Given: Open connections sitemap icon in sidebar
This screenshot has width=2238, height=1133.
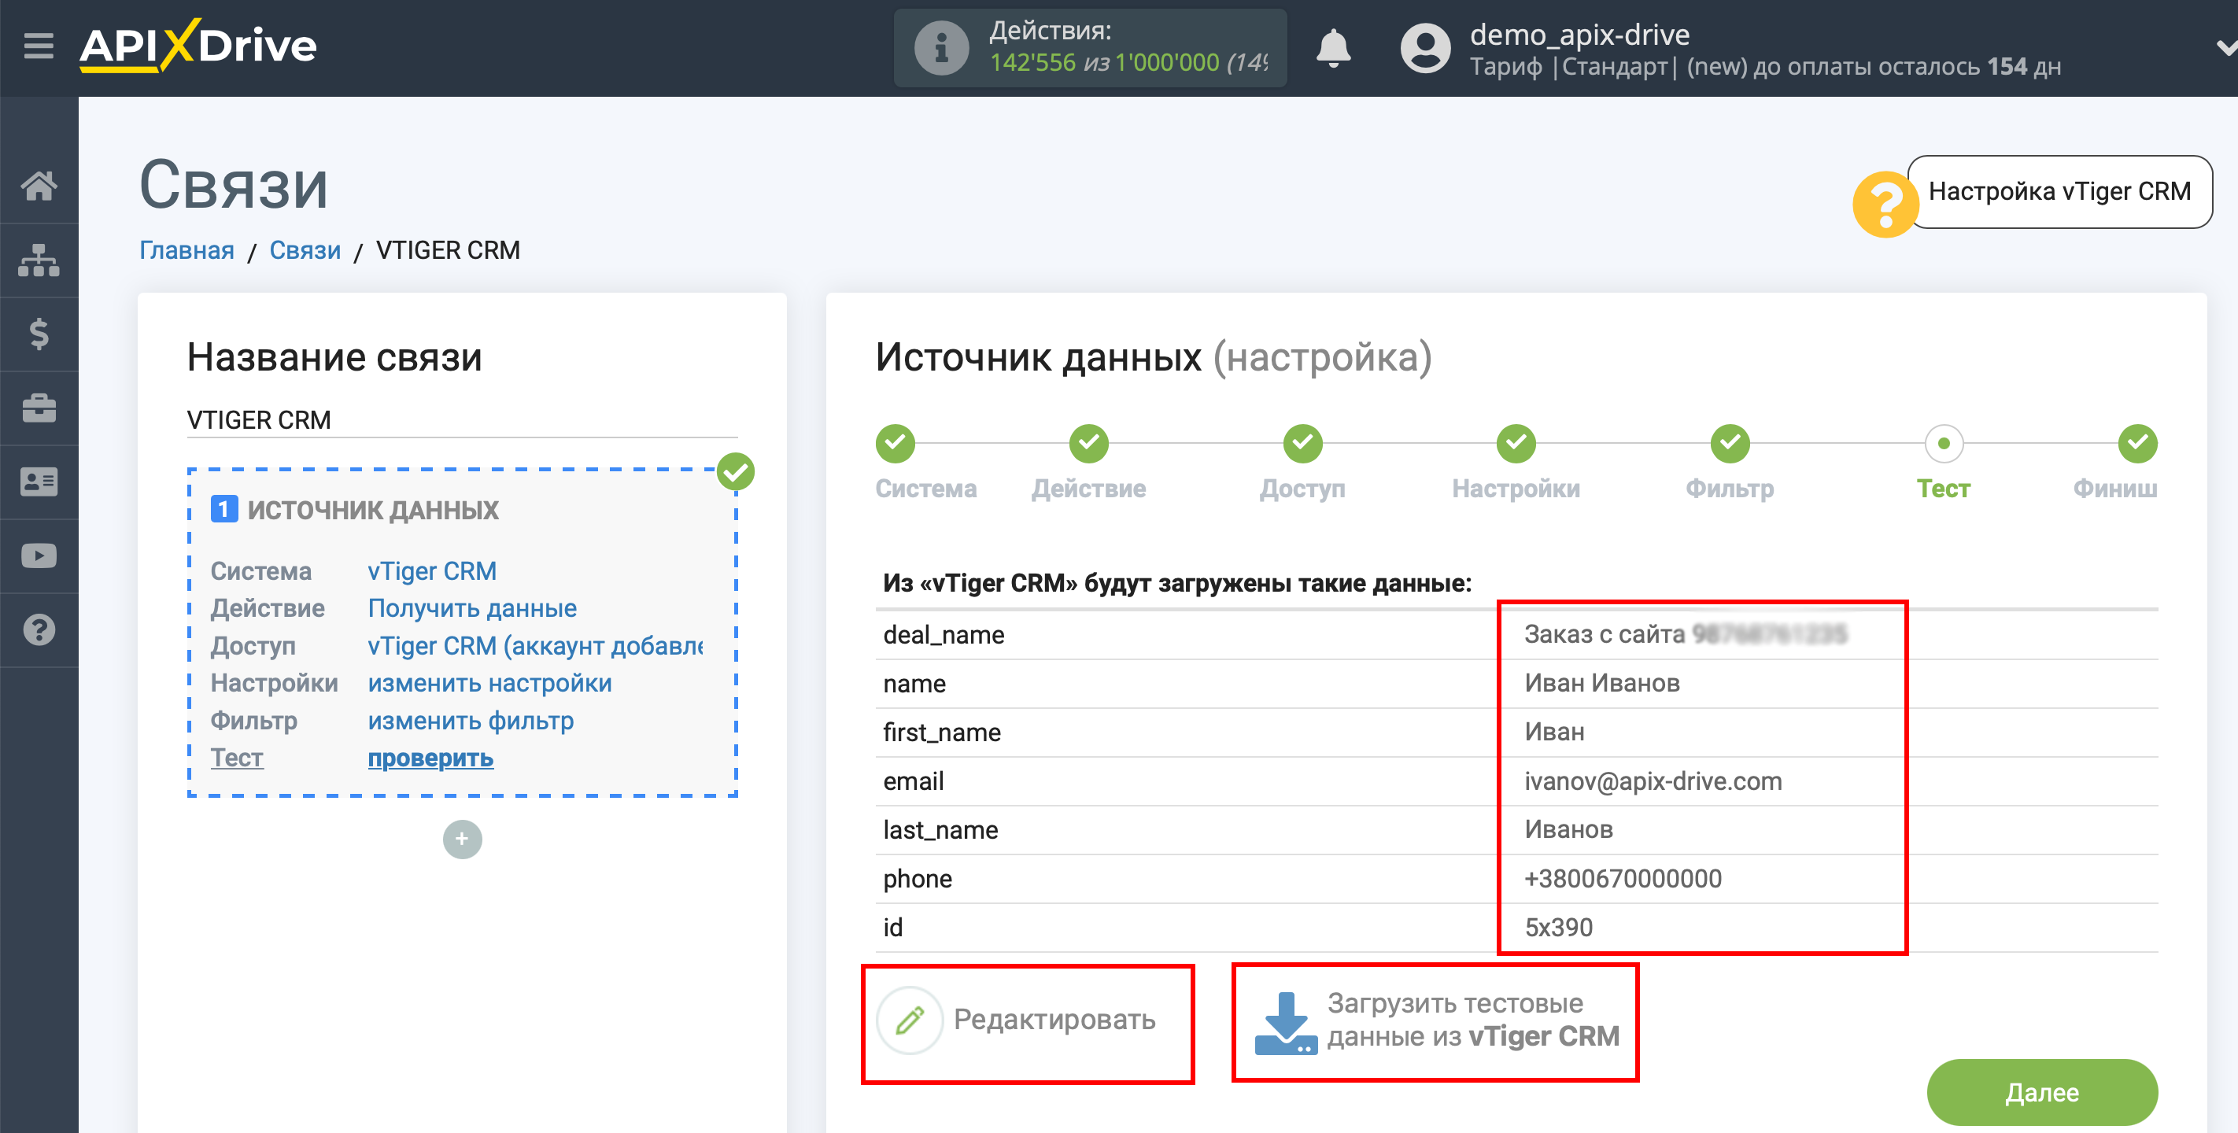Looking at the screenshot, I should [x=39, y=260].
